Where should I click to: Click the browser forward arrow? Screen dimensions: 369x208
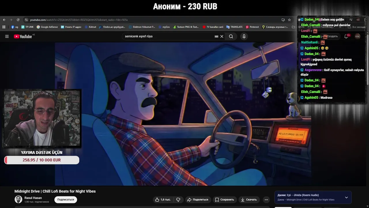pos(11,20)
